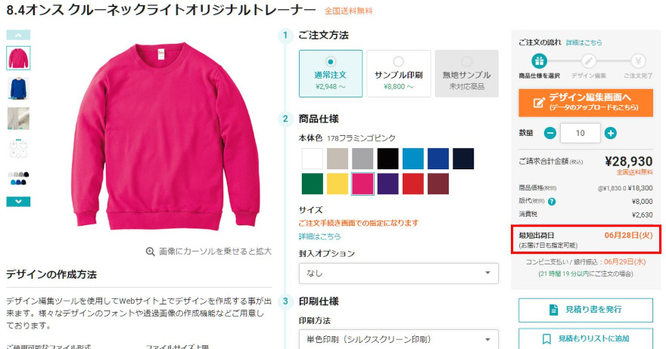The image size is (666, 349).
Task: Click the pencil icon for デザイン編集 step
Action: tap(589, 61)
